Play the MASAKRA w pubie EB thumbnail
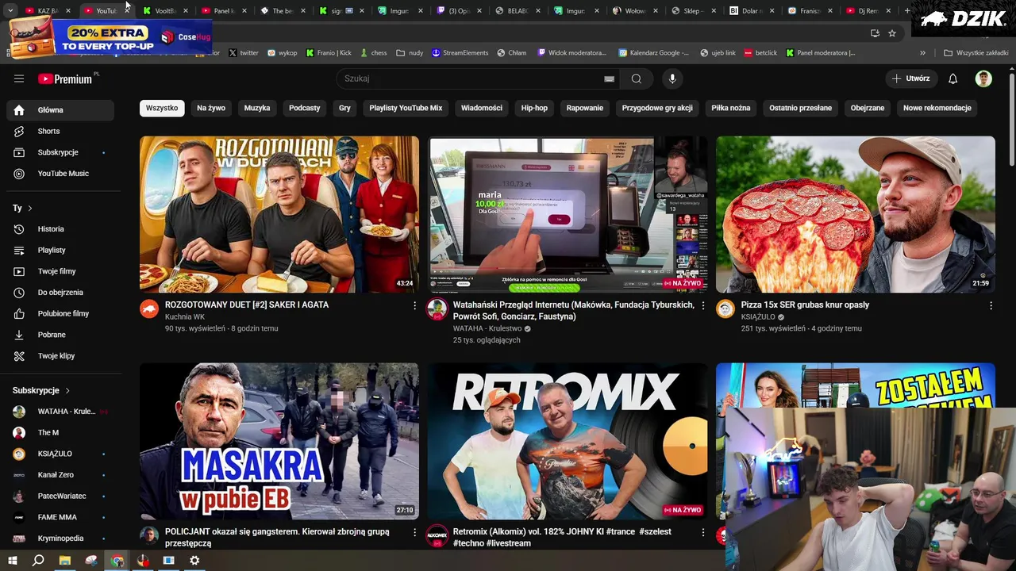 click(279, 441)
